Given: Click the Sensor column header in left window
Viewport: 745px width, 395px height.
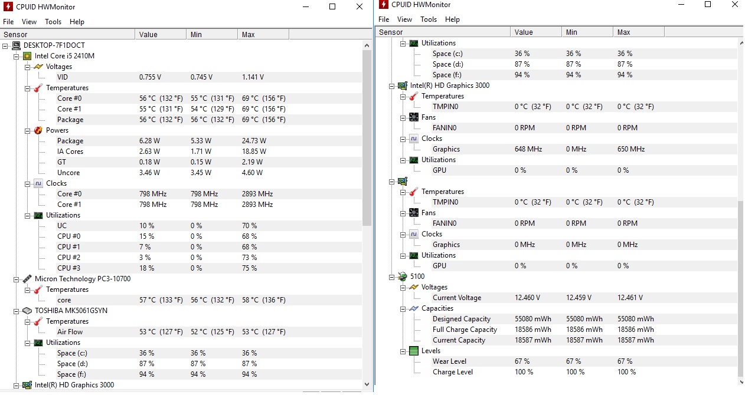Looking at the screenshot, I should click(67, 35).
